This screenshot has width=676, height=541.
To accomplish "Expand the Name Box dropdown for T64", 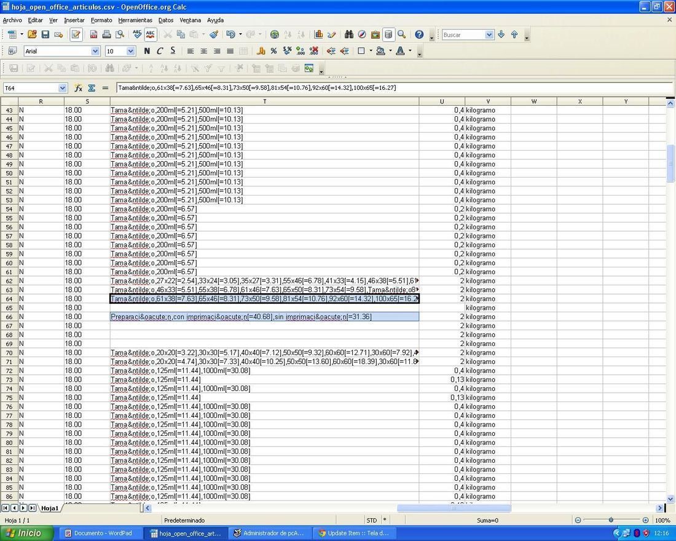I will tap(63, 88).
